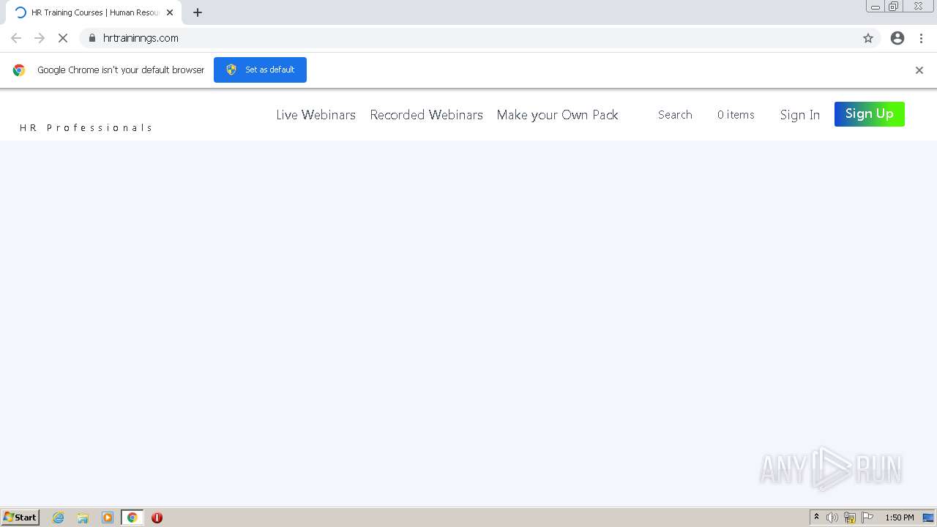View cart showing 0 items
Screen dimensions: 937x527
(x=736, y=115)
